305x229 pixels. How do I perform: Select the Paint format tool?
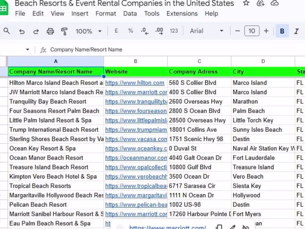tap(64, 31)
